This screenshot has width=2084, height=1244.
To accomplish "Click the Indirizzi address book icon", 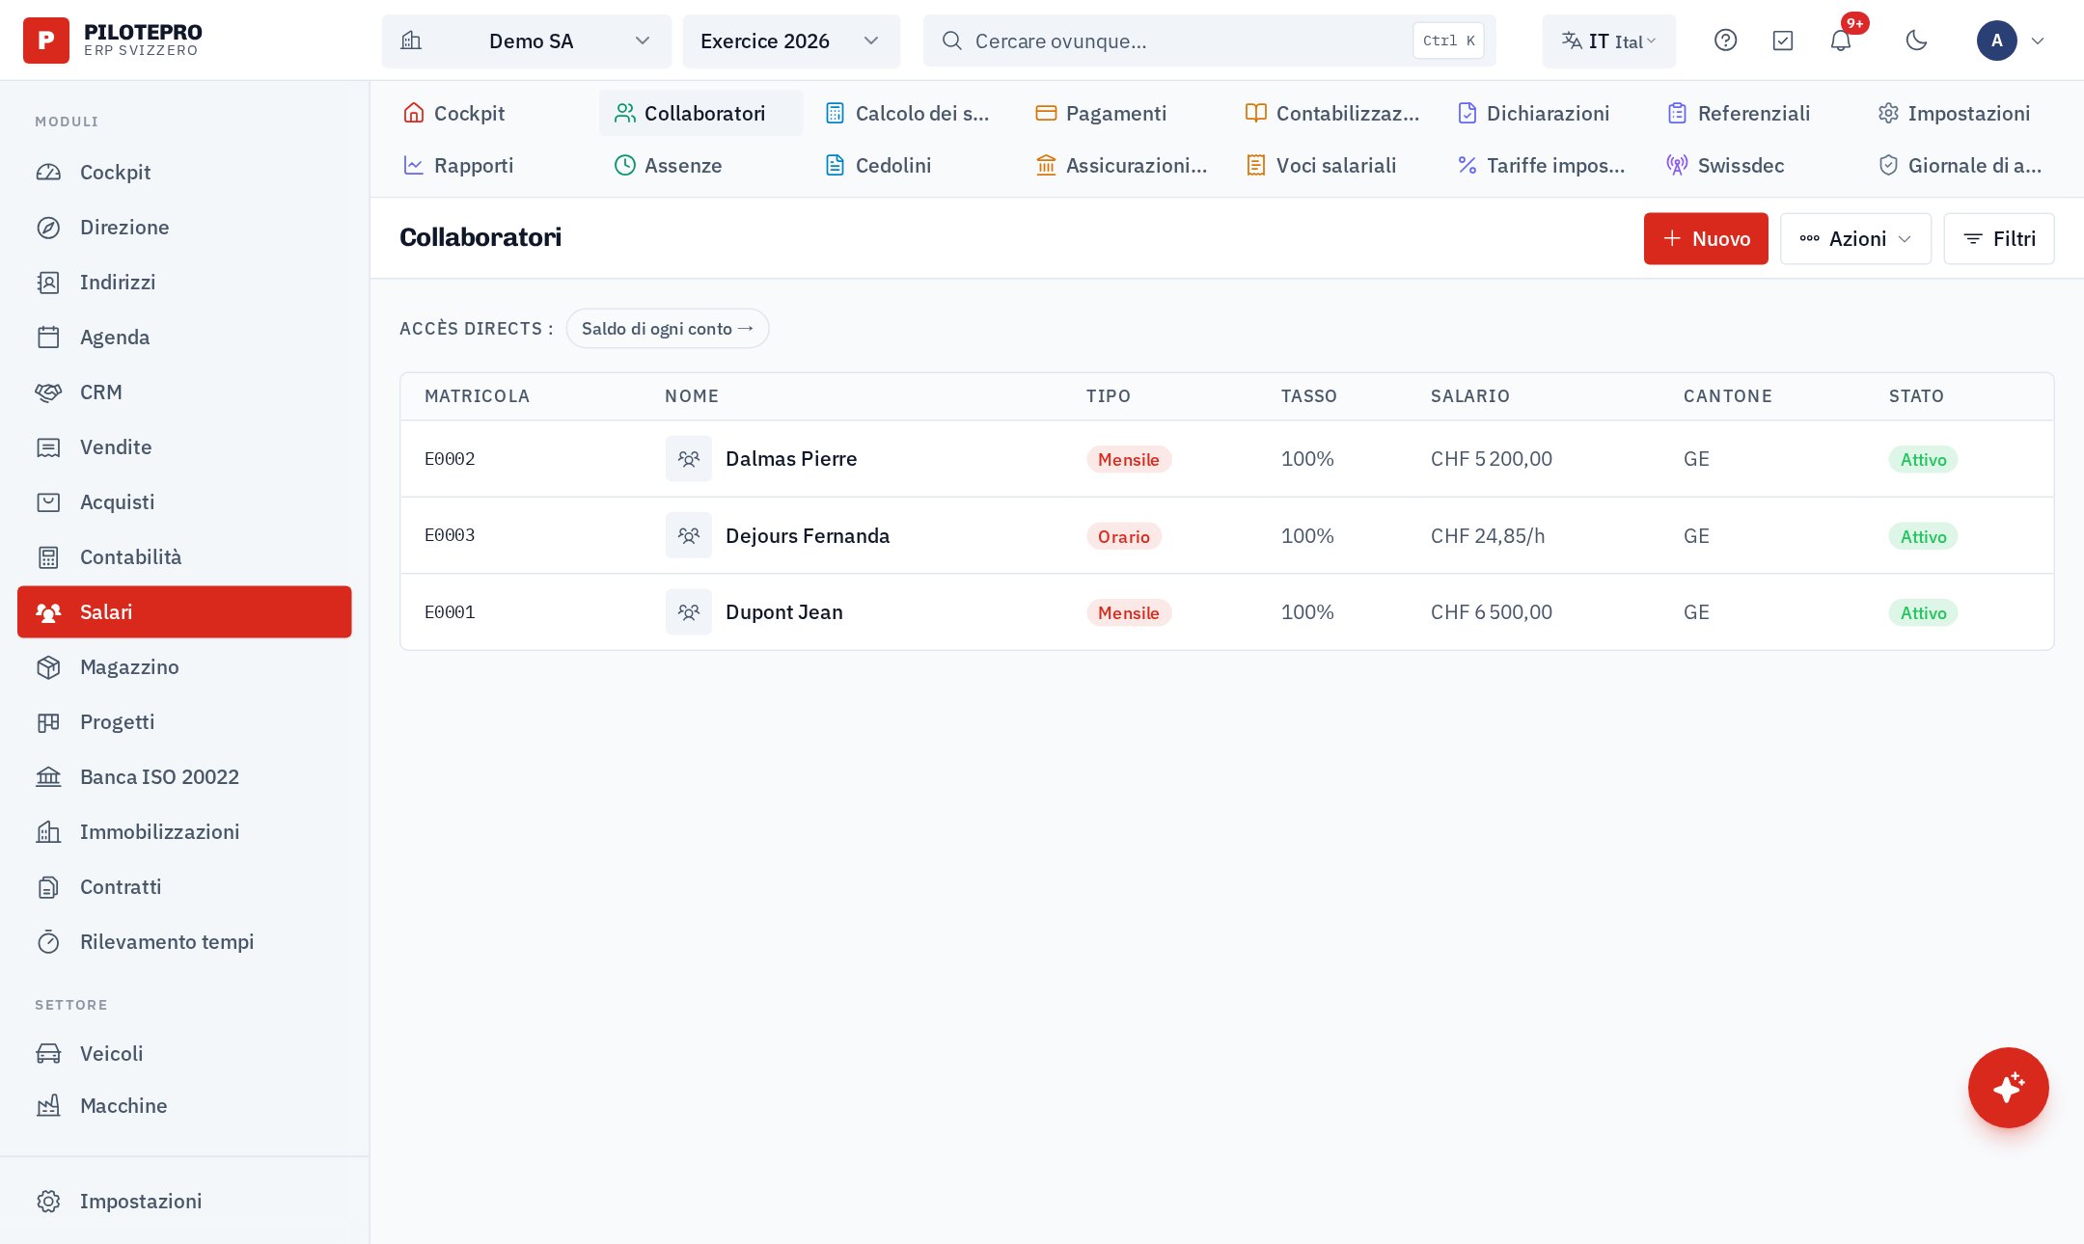I will [x=48, y=282].
